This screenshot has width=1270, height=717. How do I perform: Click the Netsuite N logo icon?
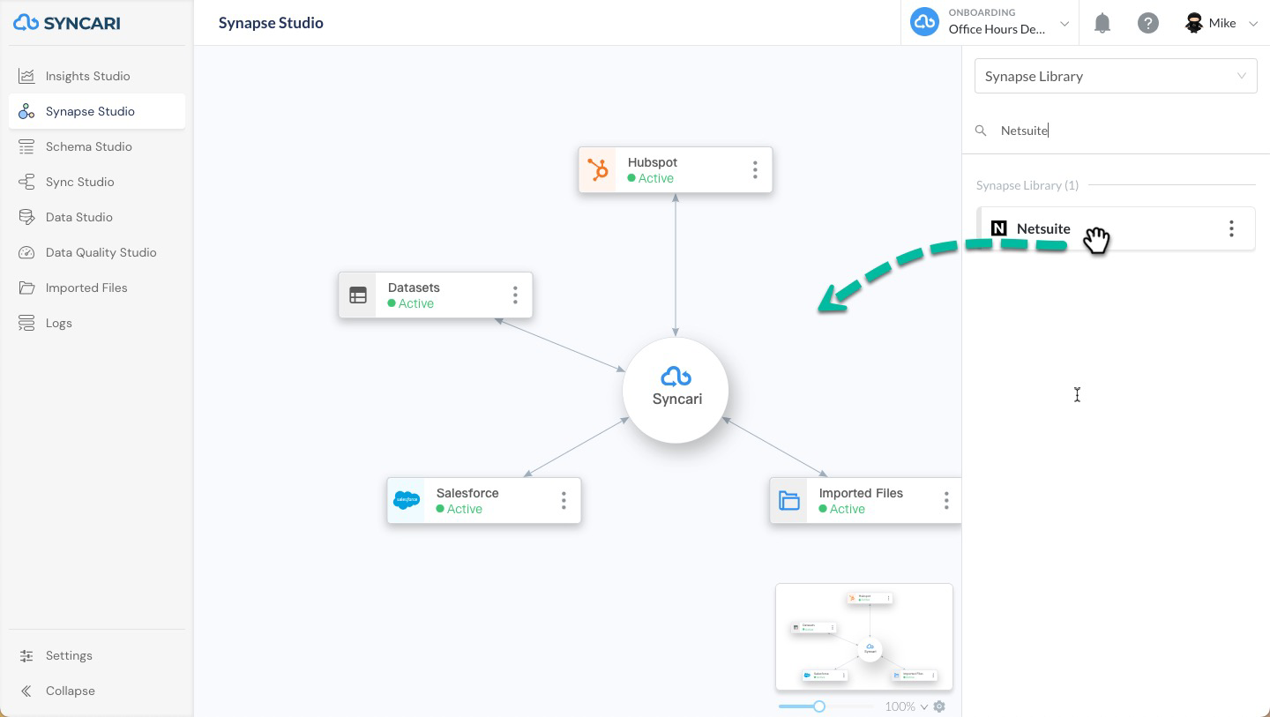(x=999, y=228)
